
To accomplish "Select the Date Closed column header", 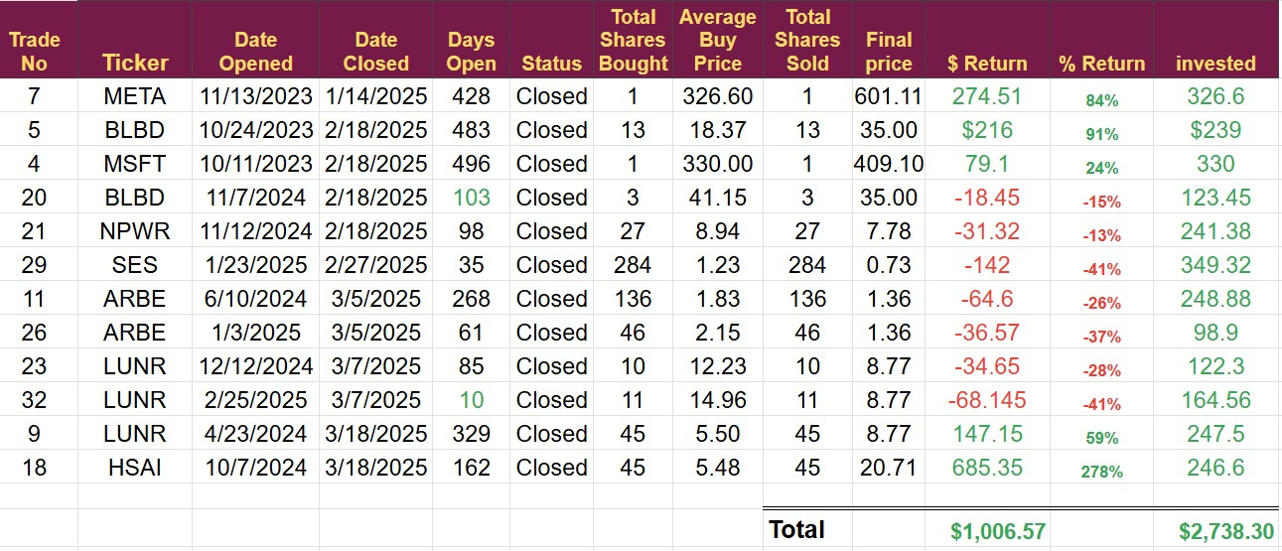I will [x=375, y=52].
